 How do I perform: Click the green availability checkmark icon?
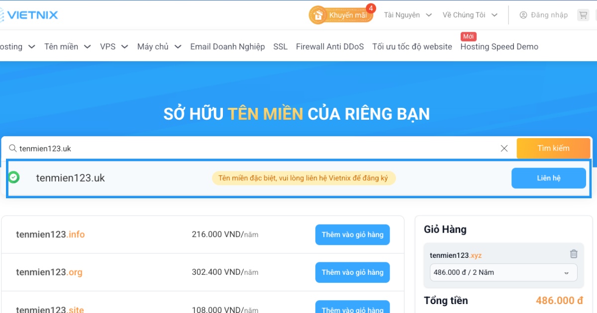coord(13,178)
